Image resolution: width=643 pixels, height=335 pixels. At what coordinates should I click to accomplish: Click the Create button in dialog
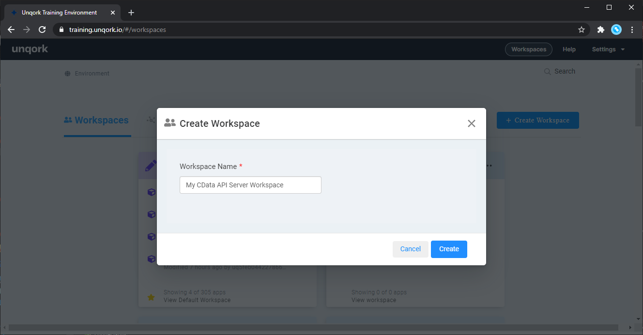coord(448,249)
